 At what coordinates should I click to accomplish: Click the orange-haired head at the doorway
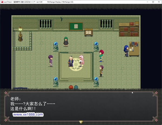tap(71, 87)
